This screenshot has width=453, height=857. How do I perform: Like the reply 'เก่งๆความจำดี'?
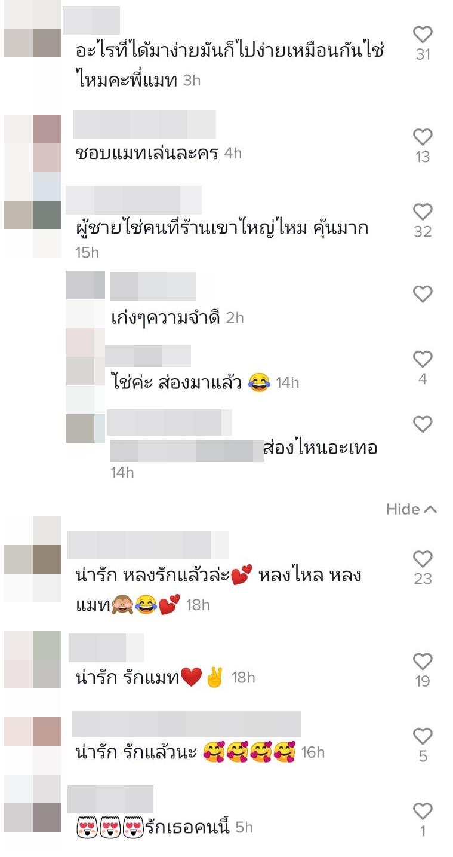[423, 294]
